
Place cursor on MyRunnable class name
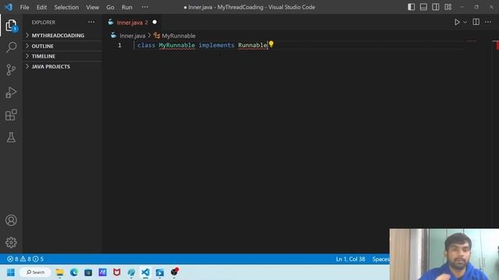tap(177, 45)
